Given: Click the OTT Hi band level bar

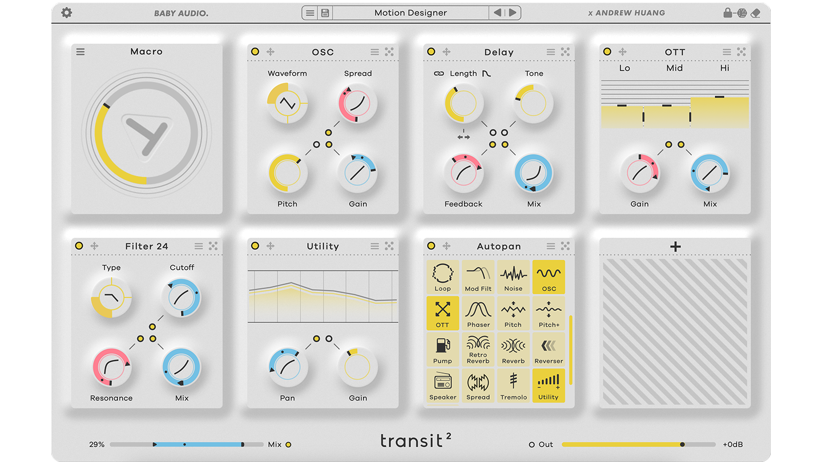Looking at the screenshot, I should tap(719, 112).
